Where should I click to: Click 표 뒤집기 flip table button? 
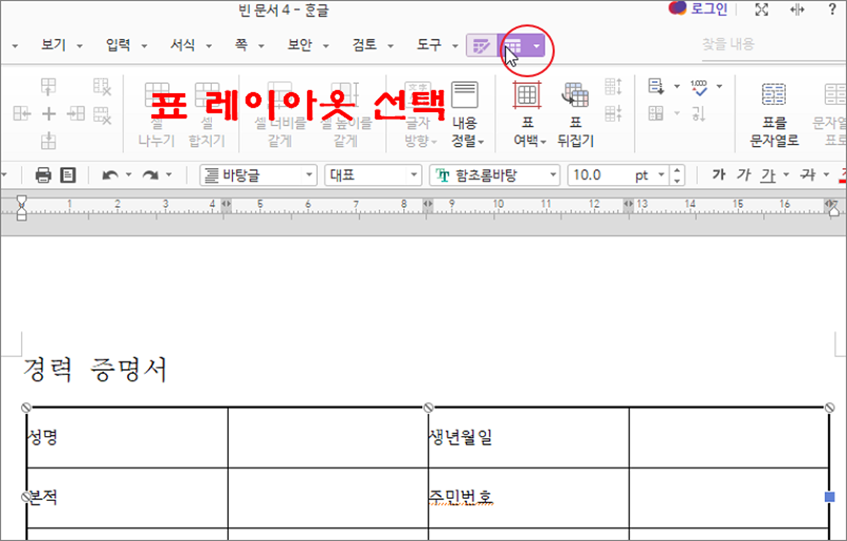pos(576,114)
